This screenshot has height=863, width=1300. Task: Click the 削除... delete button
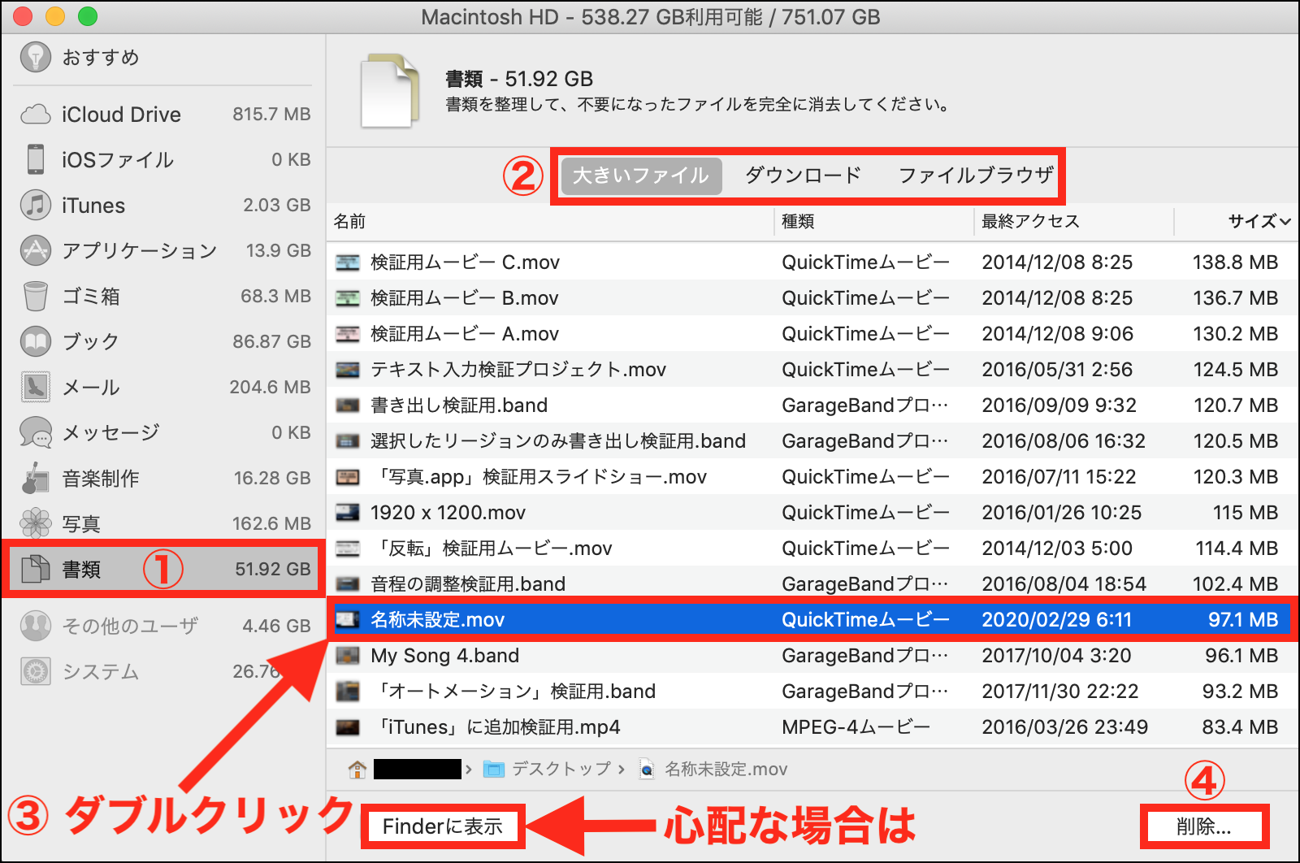[1204, 827]
